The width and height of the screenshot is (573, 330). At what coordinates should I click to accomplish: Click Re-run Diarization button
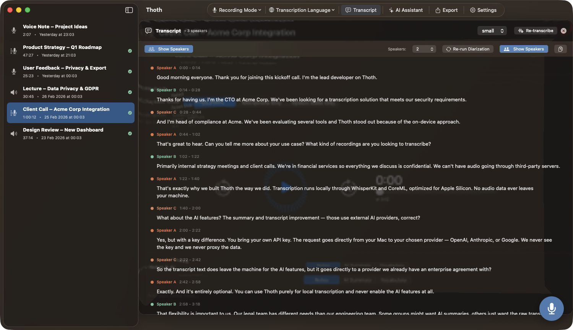click(x=467, y=49)
